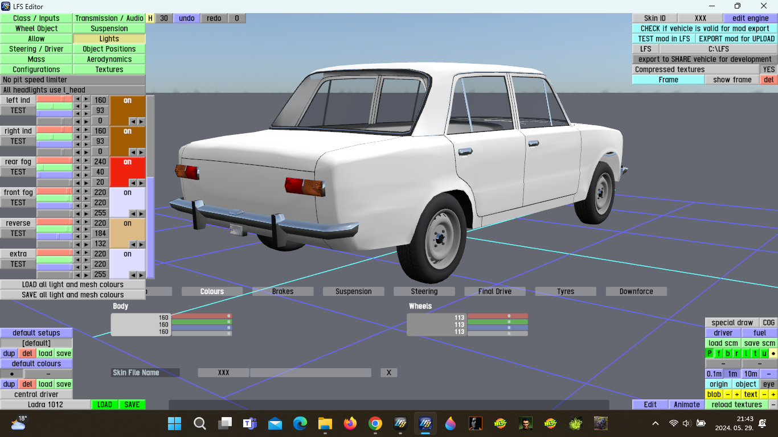
Task: Click TEST for left ind light
Action: click(18, 110)
